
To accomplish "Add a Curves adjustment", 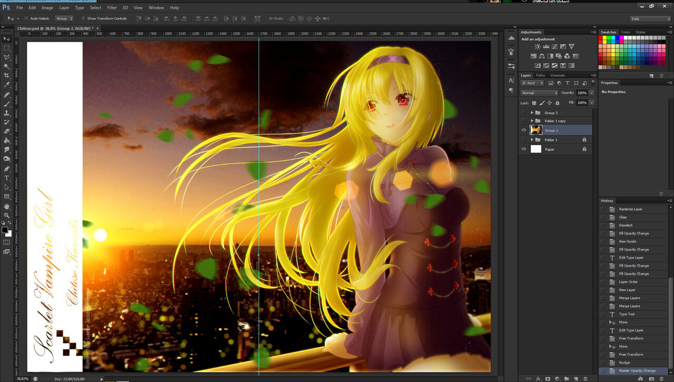I will 554,47.
